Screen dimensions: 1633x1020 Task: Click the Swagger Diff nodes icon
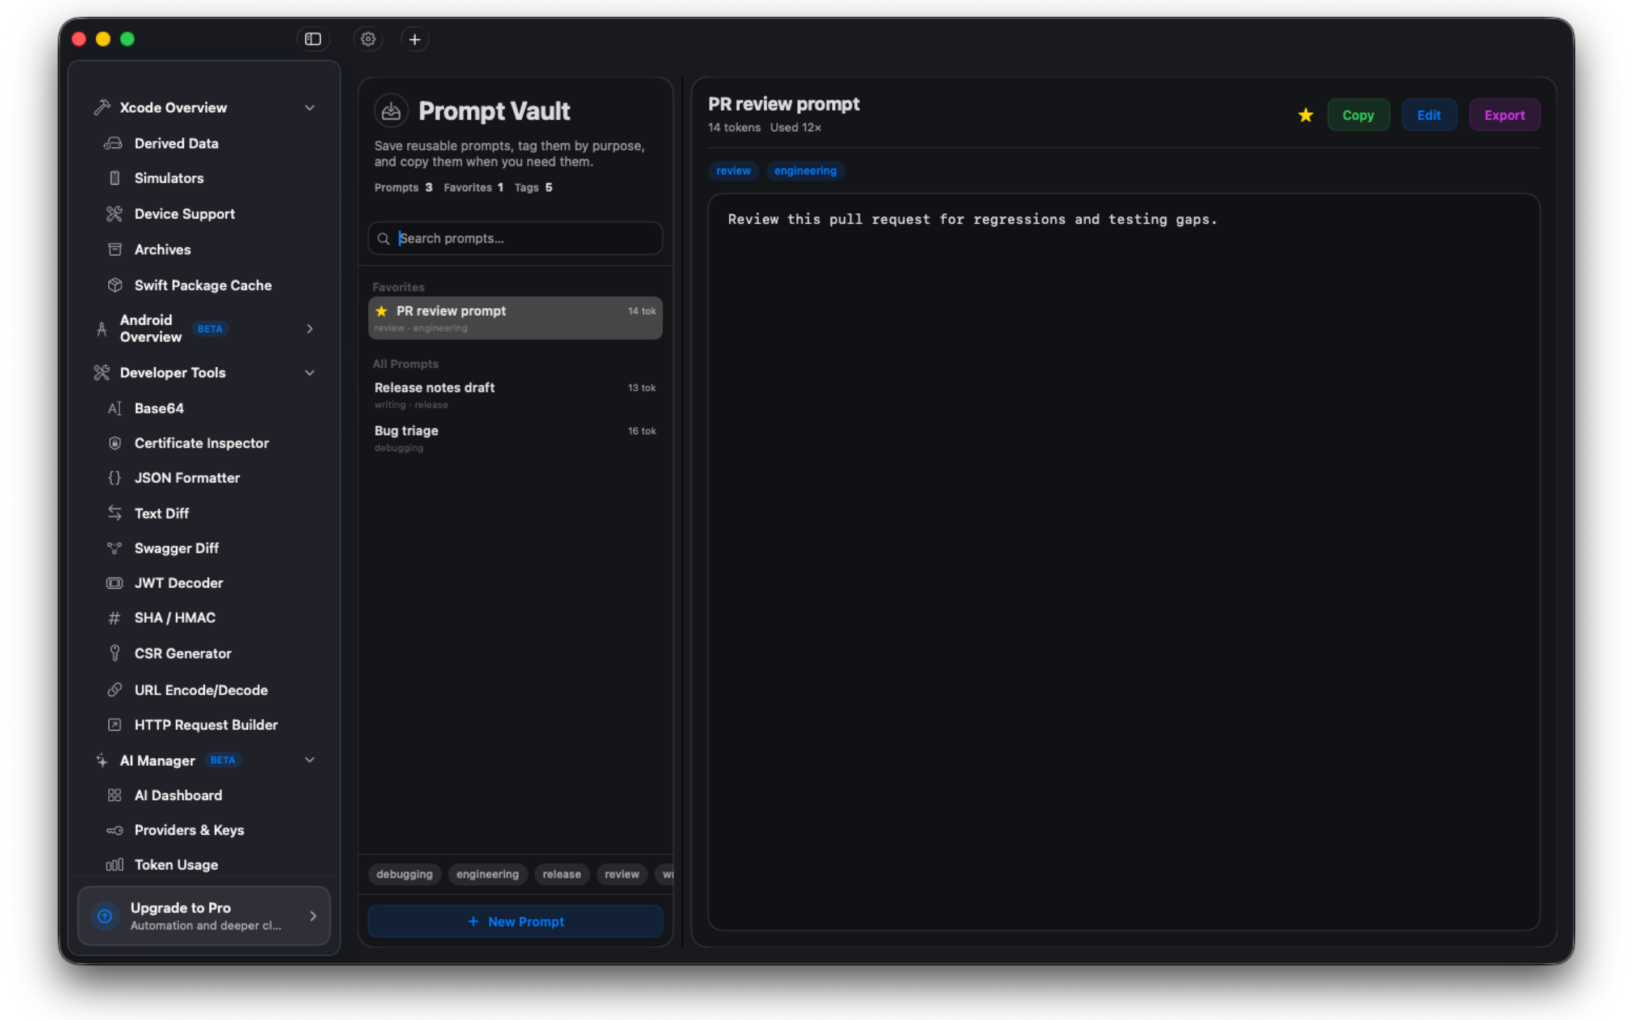[115, 549]
